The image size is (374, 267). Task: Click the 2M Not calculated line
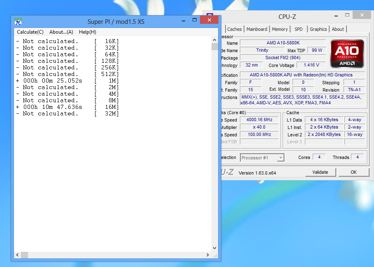coord(67,87)
